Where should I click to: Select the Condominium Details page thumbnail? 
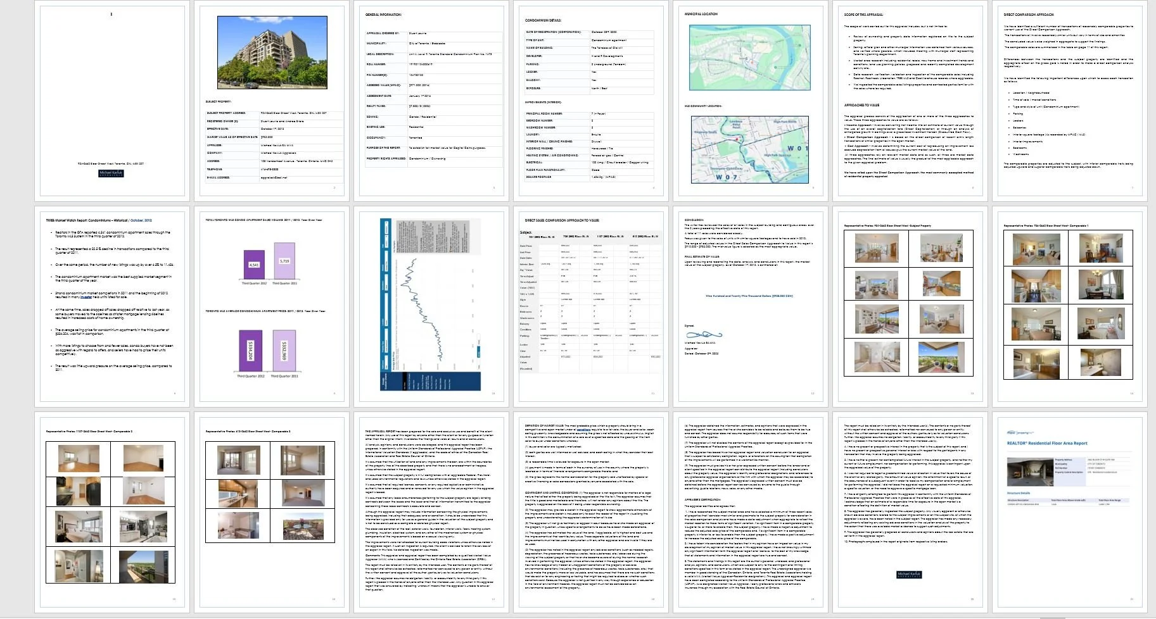pyautogui.click(x=591, y=101)
